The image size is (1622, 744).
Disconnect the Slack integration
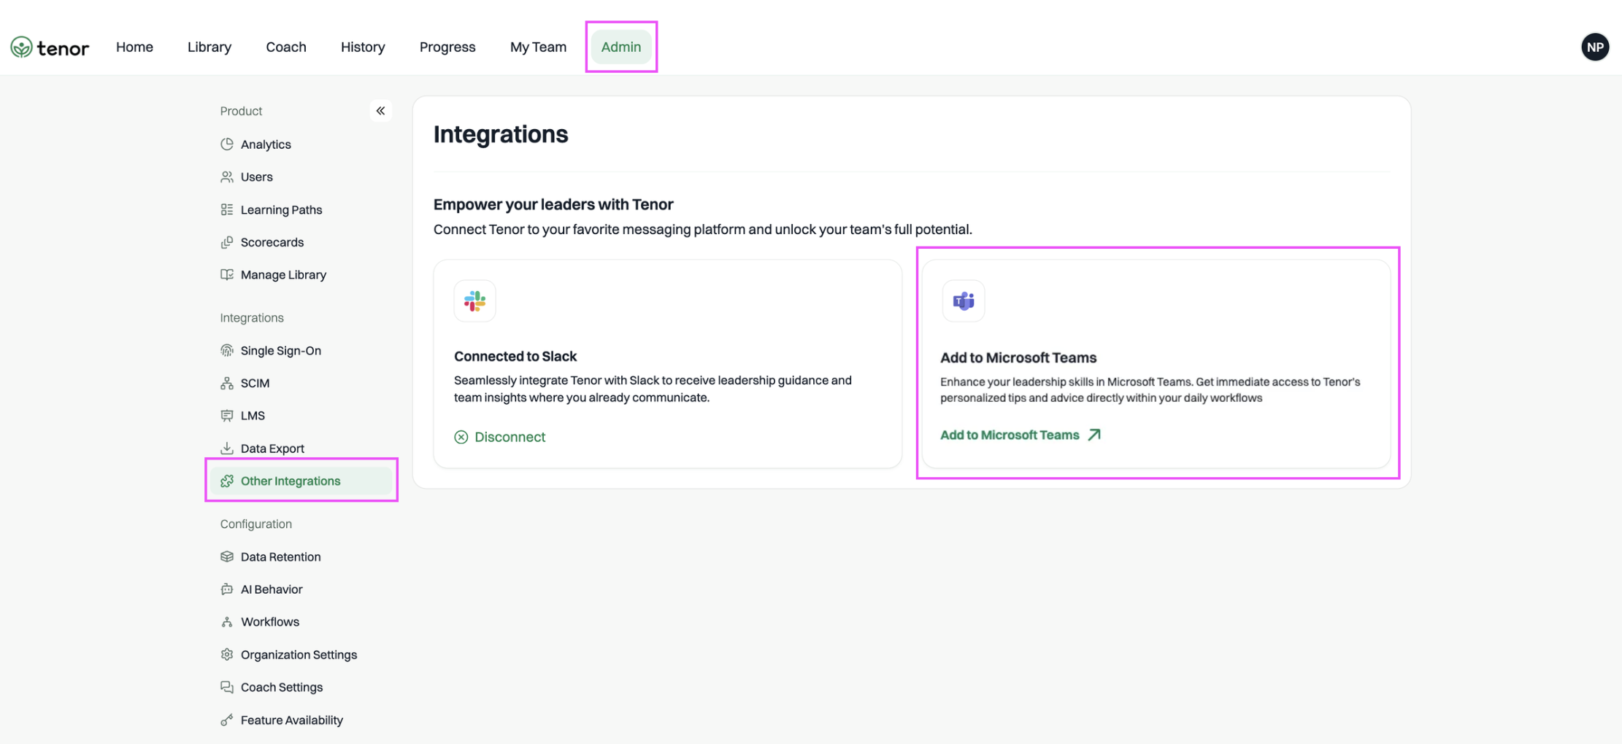coord(500,437)
